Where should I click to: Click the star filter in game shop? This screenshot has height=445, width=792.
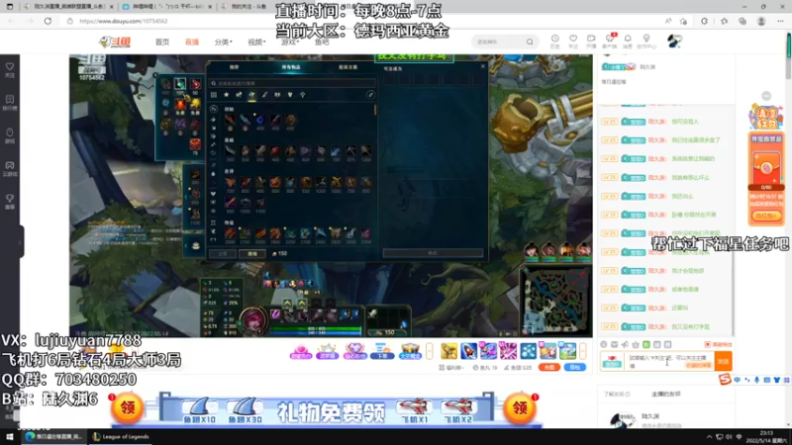[x=227, y=94]
